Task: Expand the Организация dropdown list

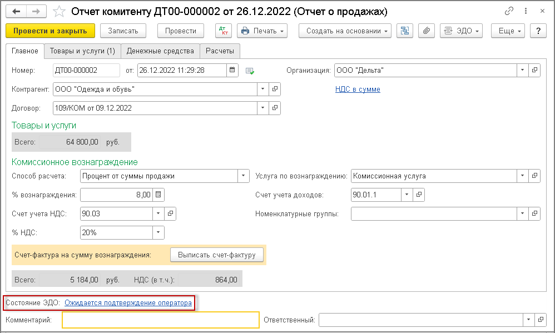Action: [522, 70]
